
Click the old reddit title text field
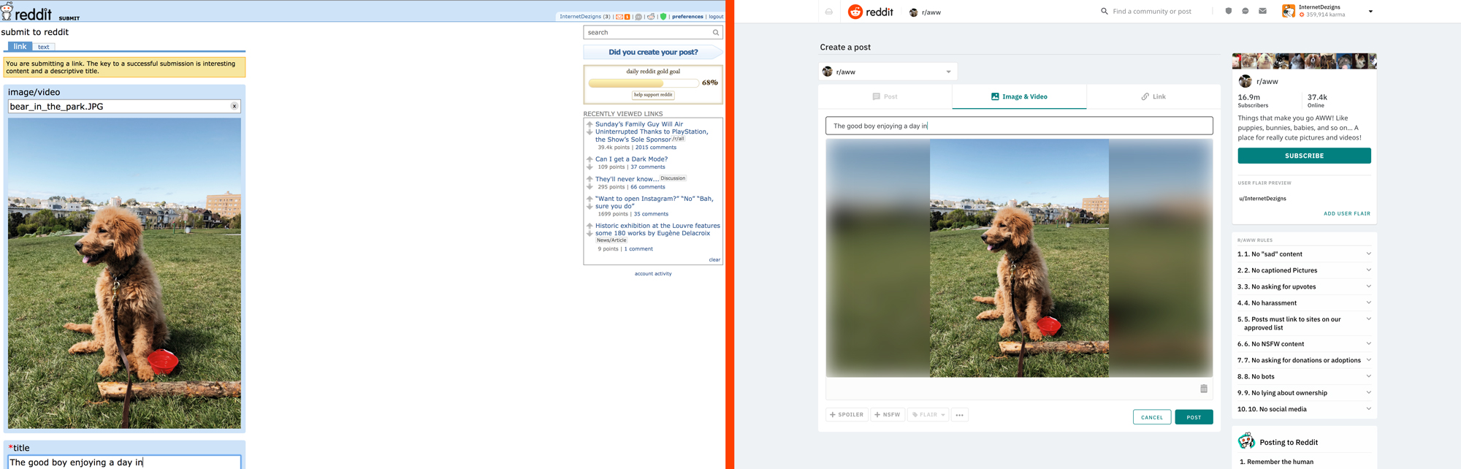(124, 462)
